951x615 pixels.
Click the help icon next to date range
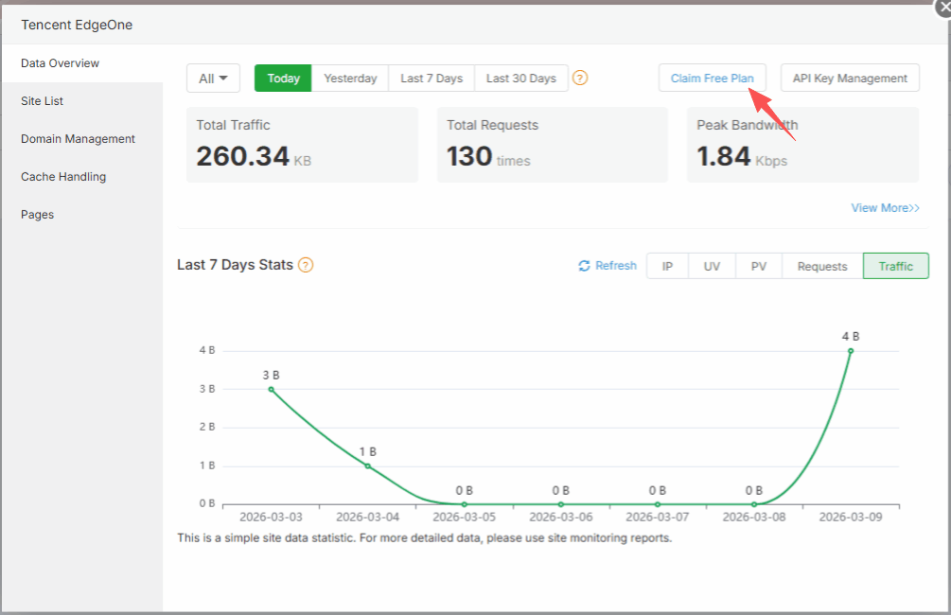pyautogui.click(x=580, y=79)
